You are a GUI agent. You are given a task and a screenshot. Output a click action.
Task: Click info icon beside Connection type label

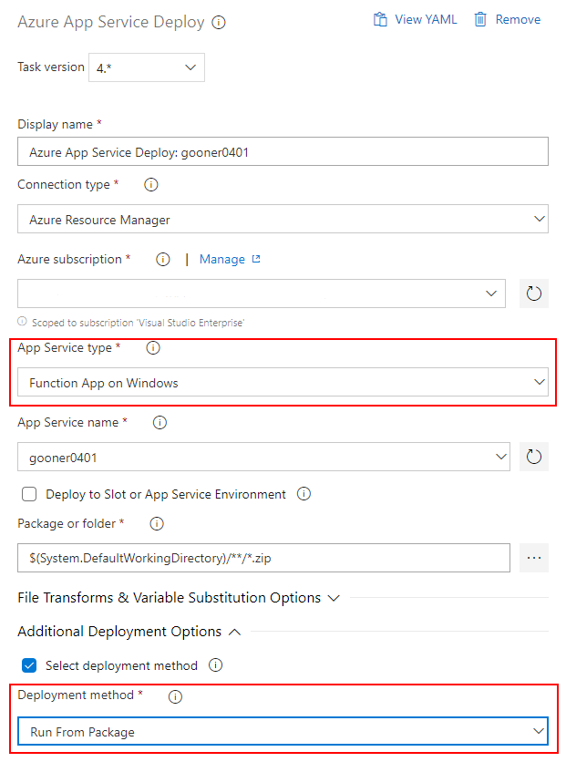coord(151,185)
